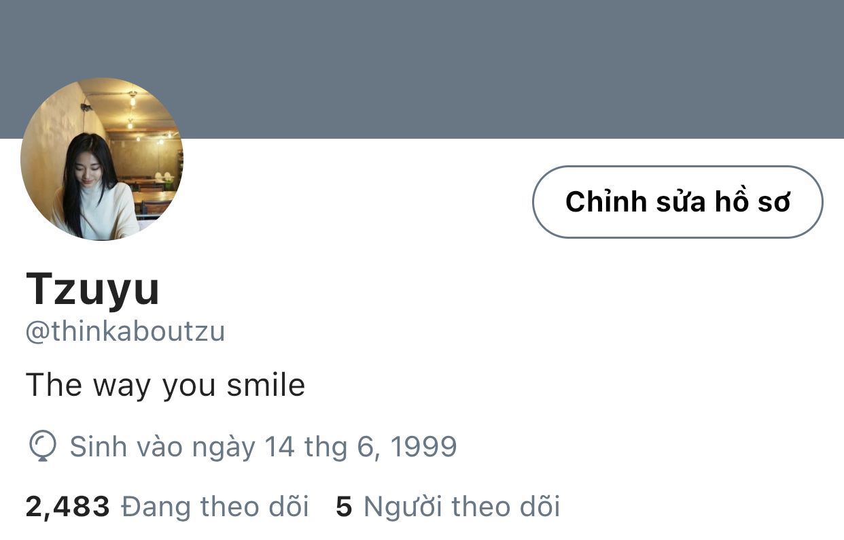Select the display name Tzuyu
The image size is (844, 540).
[x=93, y=288]
